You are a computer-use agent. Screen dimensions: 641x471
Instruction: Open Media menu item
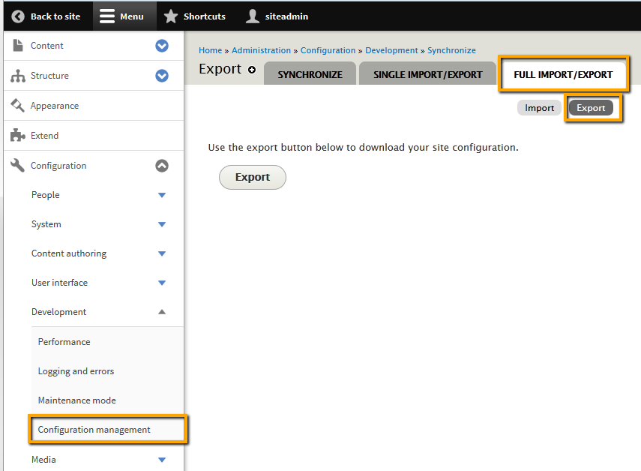point(43,460)
